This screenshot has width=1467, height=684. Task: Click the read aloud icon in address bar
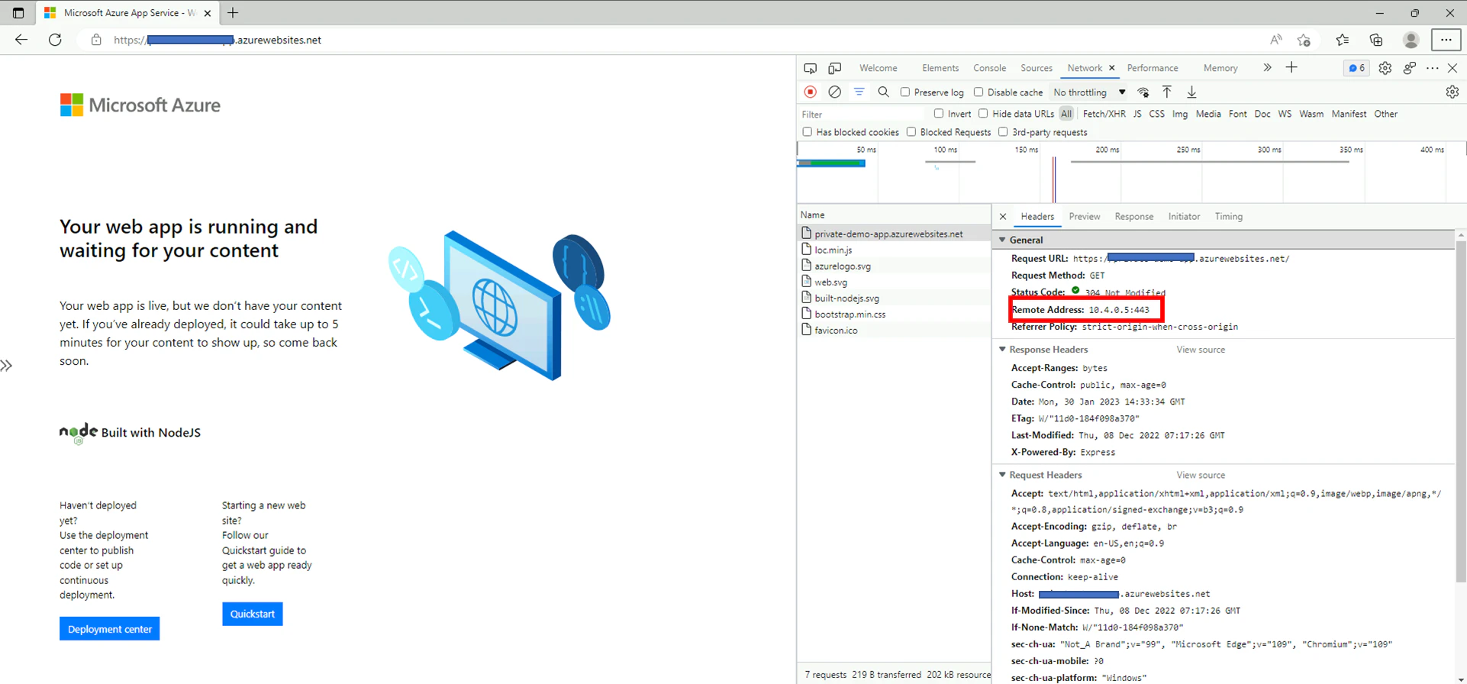pos(1276,40)
